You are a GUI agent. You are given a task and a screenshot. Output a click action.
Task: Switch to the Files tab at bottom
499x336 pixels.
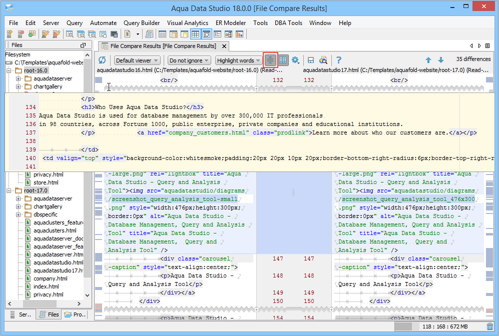[x=49, y=314]
